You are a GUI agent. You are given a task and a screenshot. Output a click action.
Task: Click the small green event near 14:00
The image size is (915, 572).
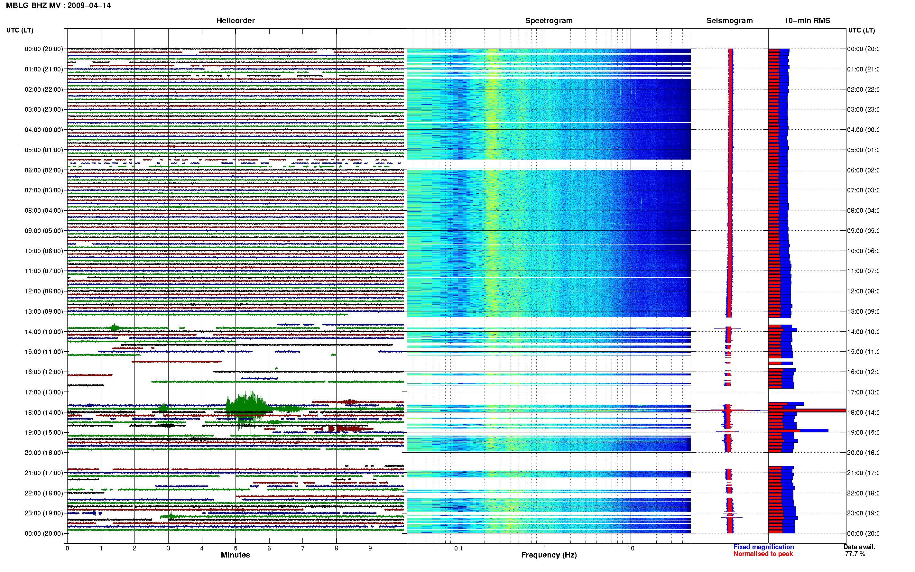[114, 327]
